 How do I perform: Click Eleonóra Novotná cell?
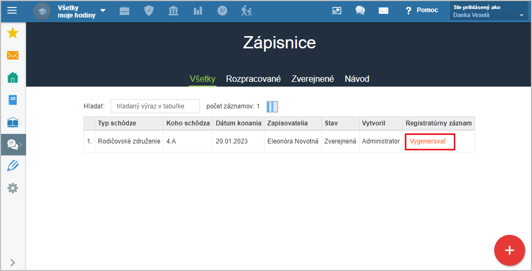pos(293,141)
